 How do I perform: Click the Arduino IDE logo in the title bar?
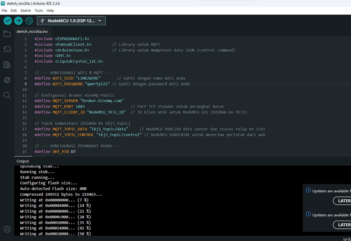(3, 3)
